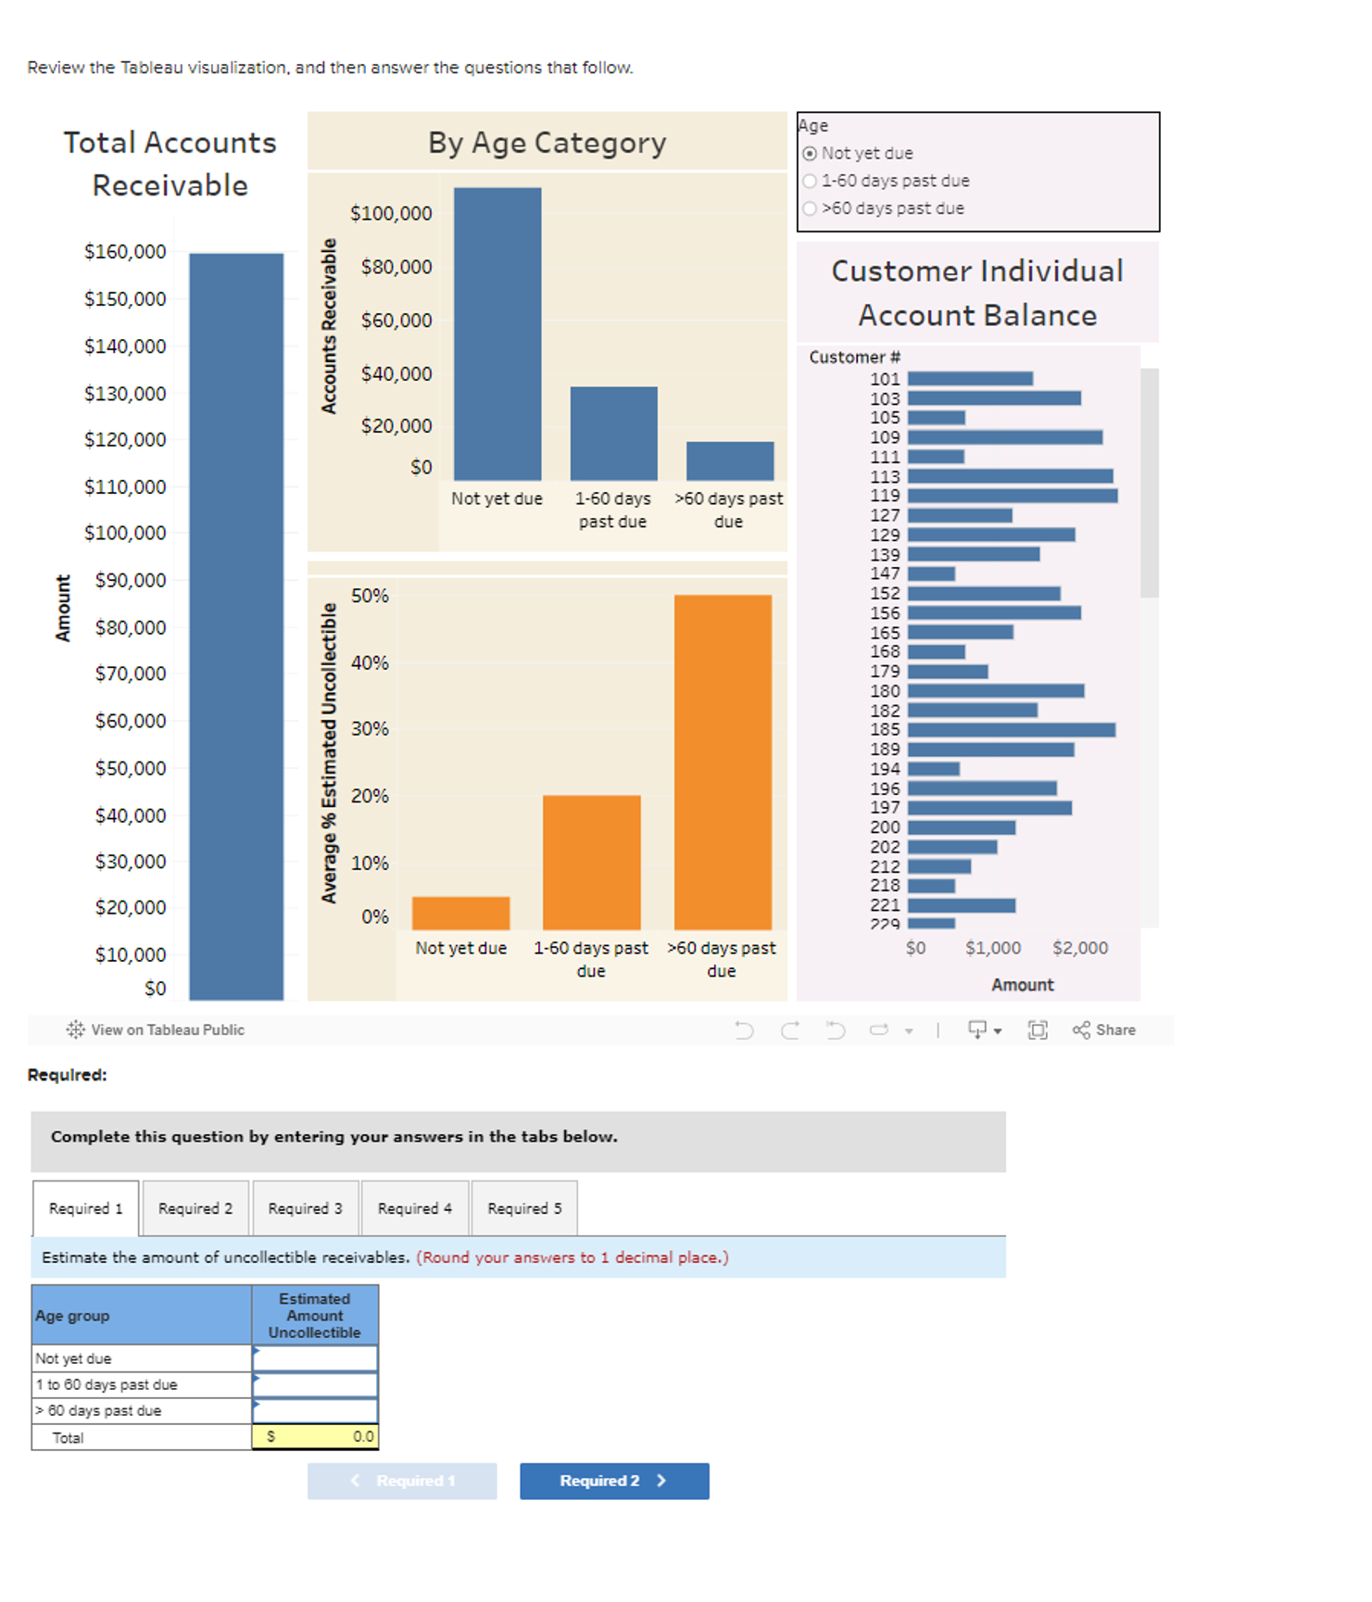Click the Share icon
This screenshot has height=1602, width=1372.
pos(1081,1030)
